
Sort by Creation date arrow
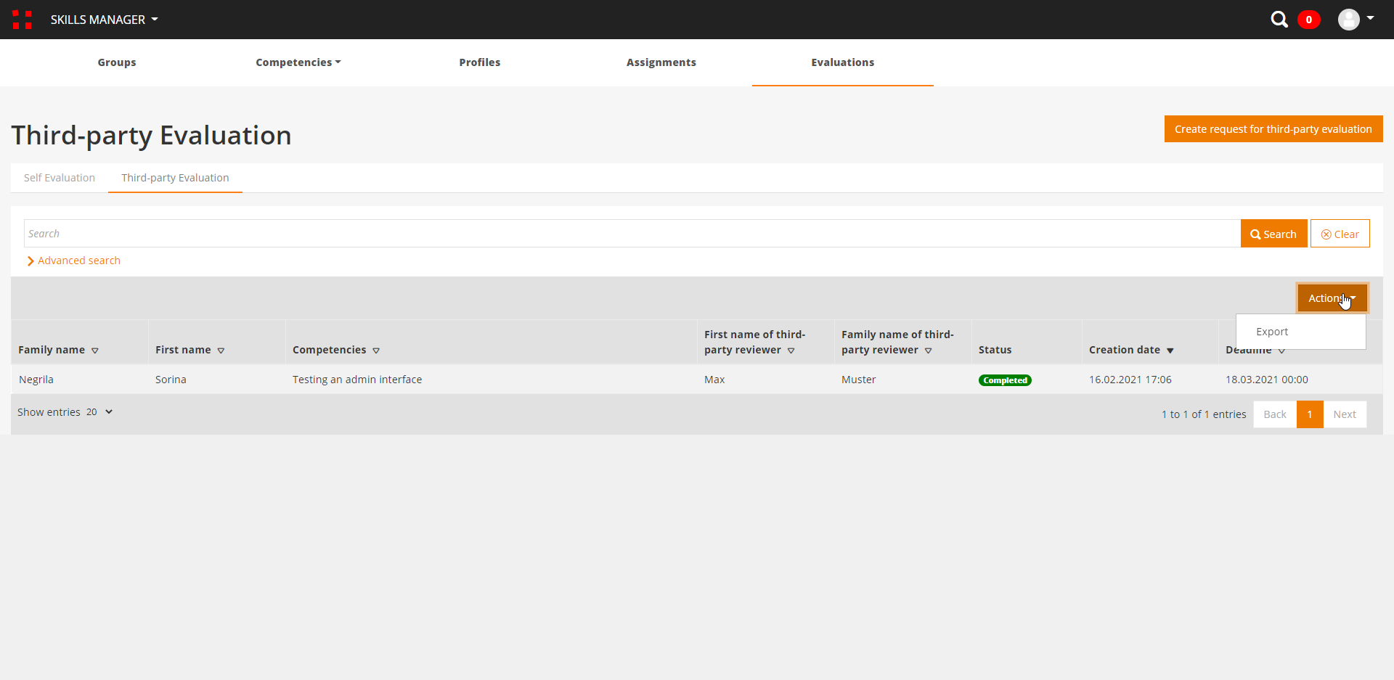click(x=1170, y=351)
